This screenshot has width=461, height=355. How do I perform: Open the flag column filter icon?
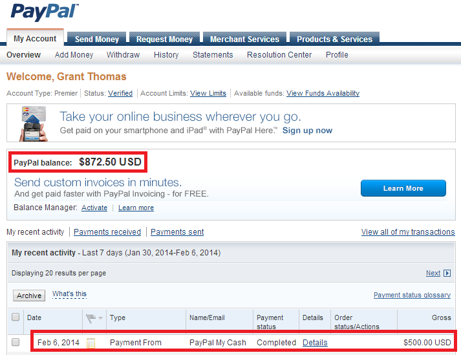[91, 318]
